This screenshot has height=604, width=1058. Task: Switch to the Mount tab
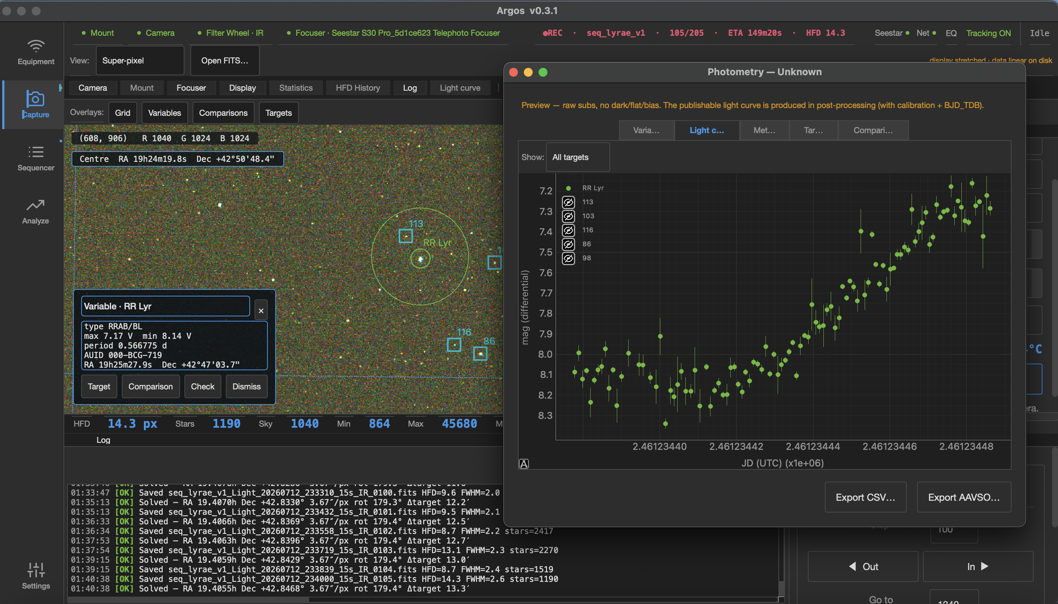pos(142,88)
